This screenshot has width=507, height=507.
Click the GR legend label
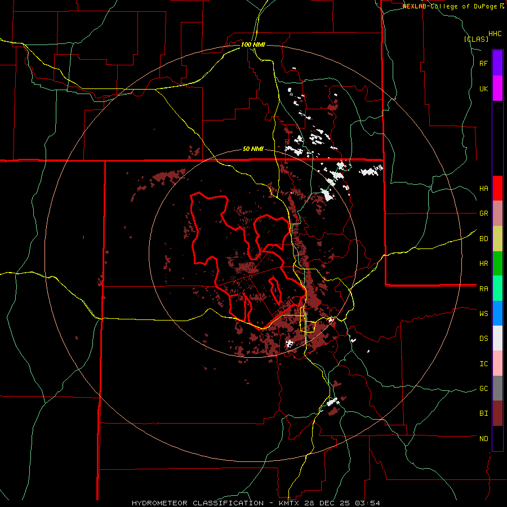[x=483, y=214]
